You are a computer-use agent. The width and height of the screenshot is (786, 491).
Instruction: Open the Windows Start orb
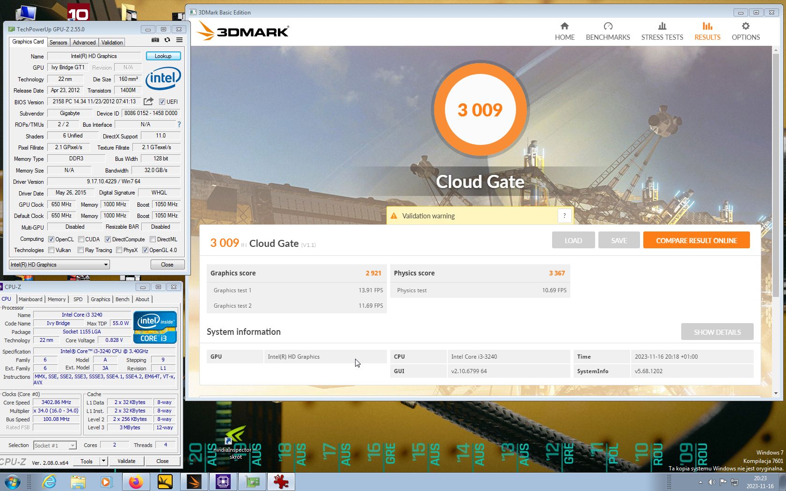13,482
